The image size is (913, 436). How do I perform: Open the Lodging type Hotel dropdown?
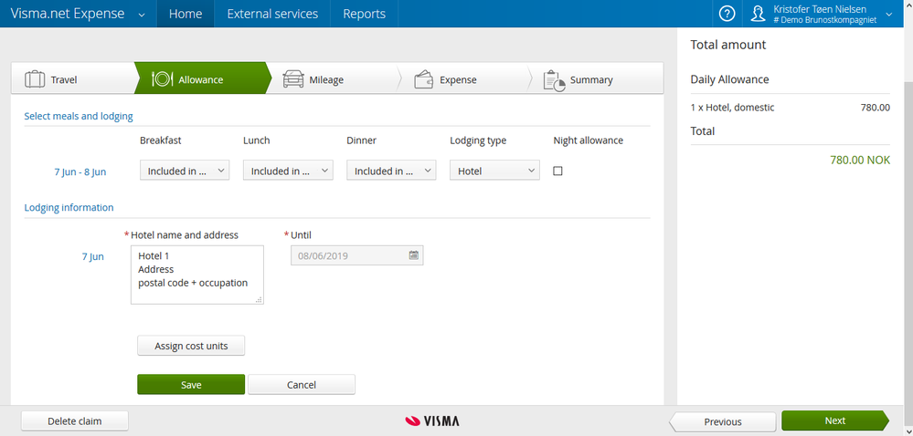coord(495,171)
